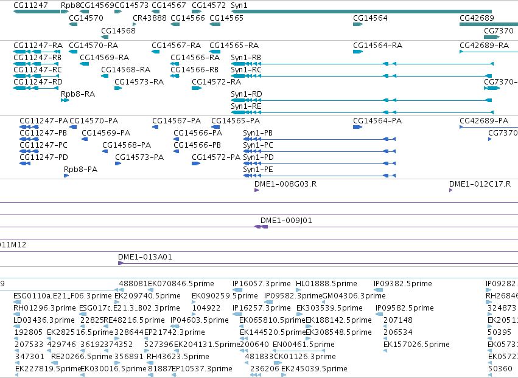Select EST GM04306.3prime
518x378 pixels.
pyautogui.click(x=354, y=296)
